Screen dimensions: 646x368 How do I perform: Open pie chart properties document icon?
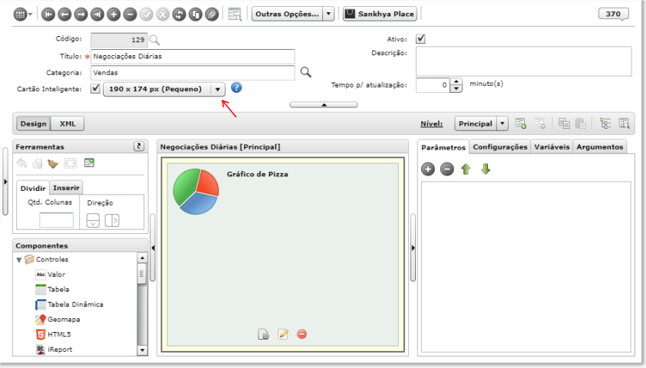point(263,333)
